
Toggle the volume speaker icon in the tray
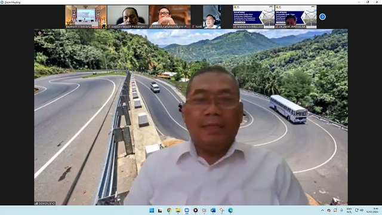(x=362, y=210)
